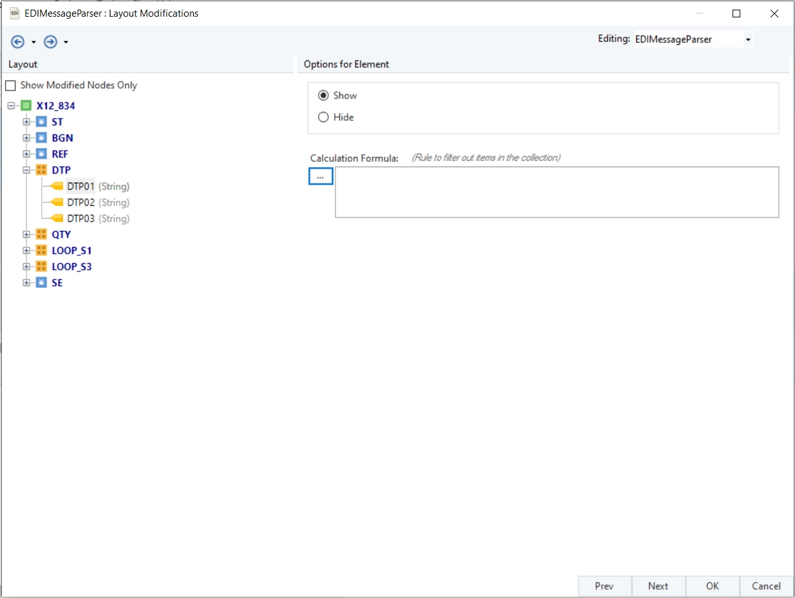Open the Editing EDIMessageParser dropdown
This screenshot has width=795, height=598.
(x=748, y=40)
